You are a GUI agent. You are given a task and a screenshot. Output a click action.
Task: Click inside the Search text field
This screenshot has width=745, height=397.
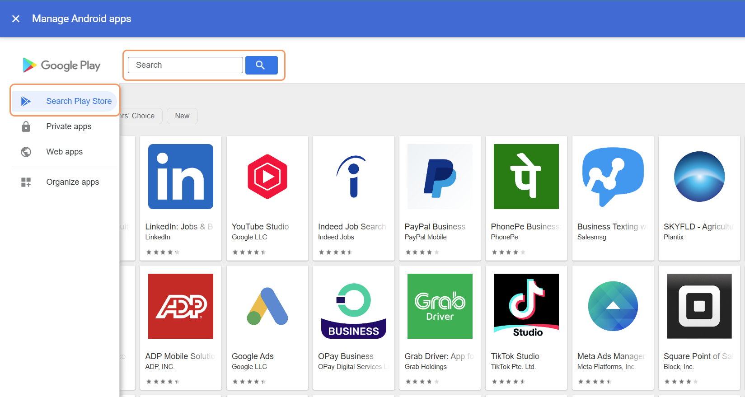[185, 65]
